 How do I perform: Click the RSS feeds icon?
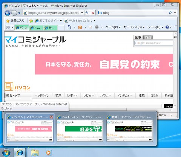80,27
